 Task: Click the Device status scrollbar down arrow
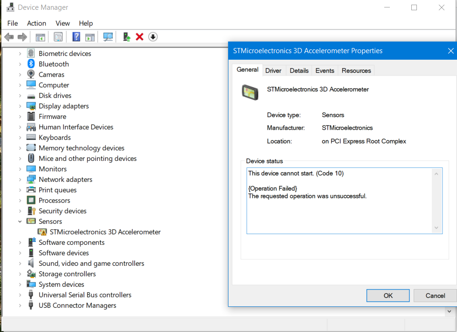coord(436,228)
